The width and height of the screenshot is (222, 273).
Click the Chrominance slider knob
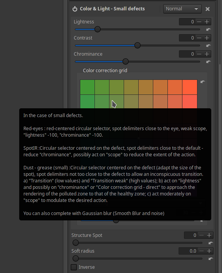point(126,61)
